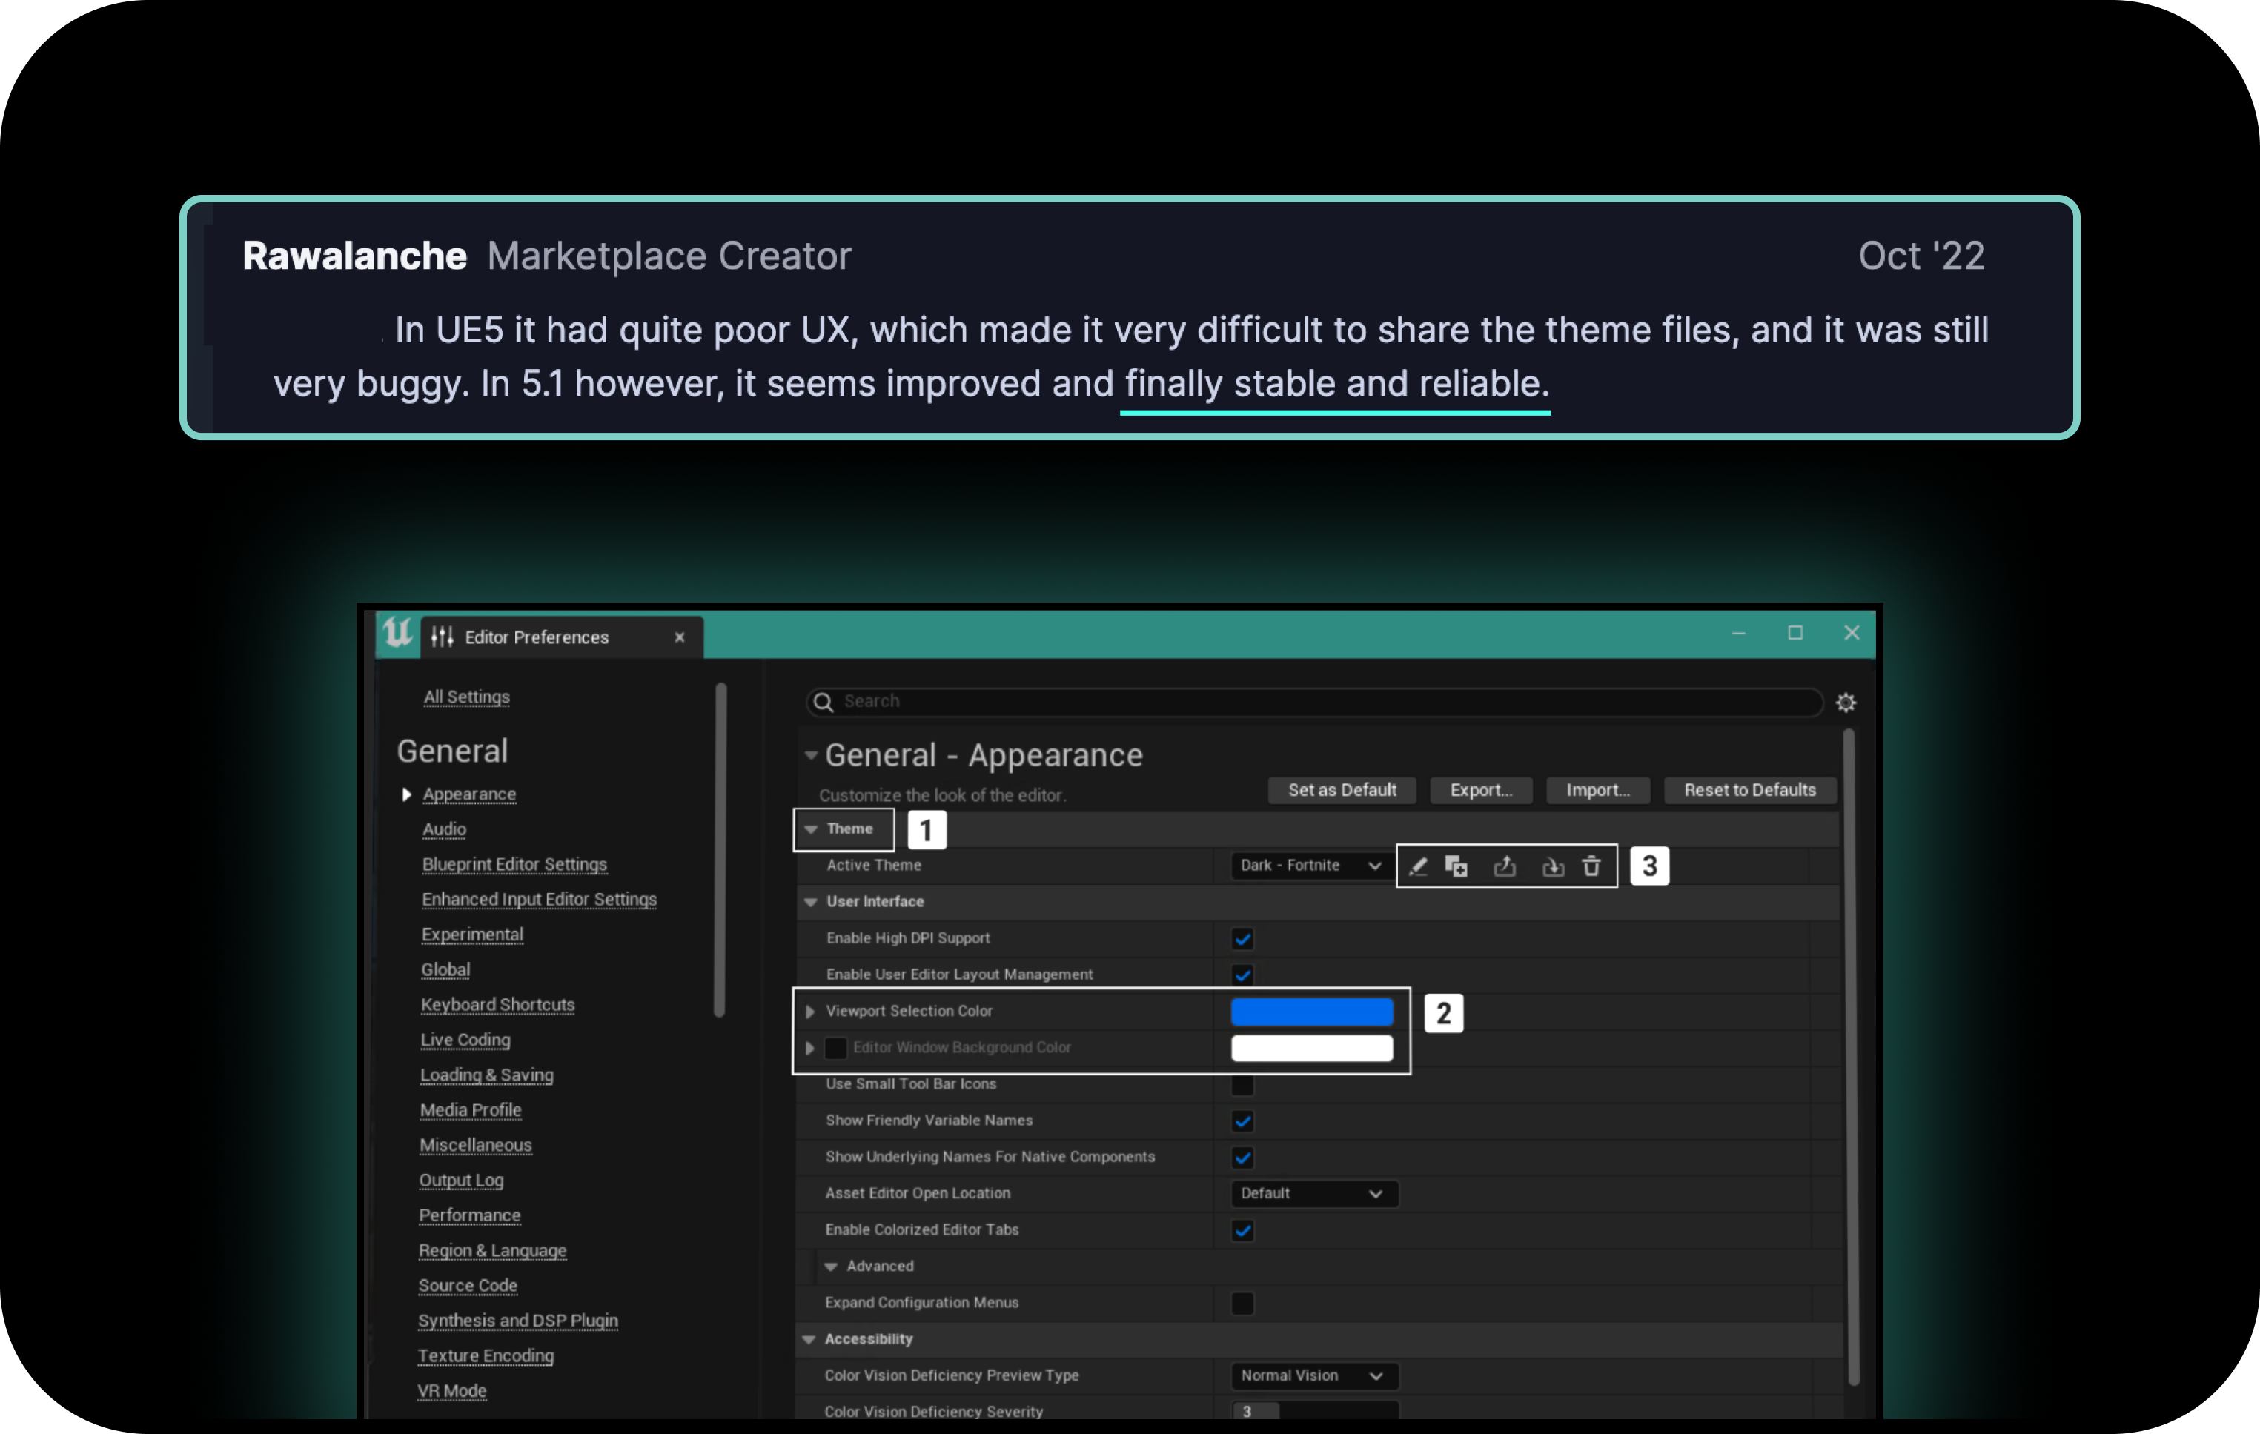The height and width of the screenshot is (1434, 2260).
Task: Open white Editor Window Background Color swatch
Action: coord(1311,1047)
